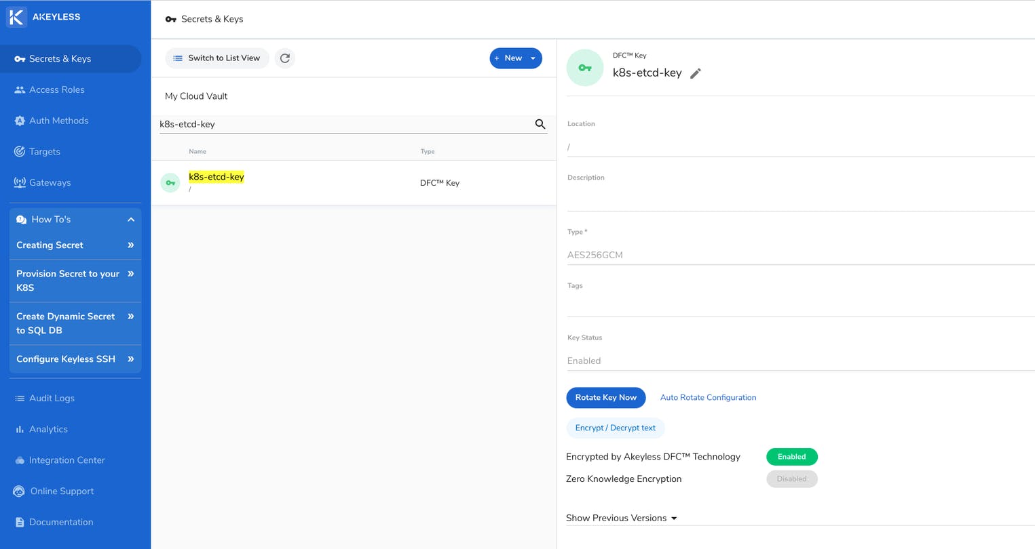This screenshot has height=549, width=1035.
Task: Click the refresh icon next to Switch to List View
Action: (285, 58)
